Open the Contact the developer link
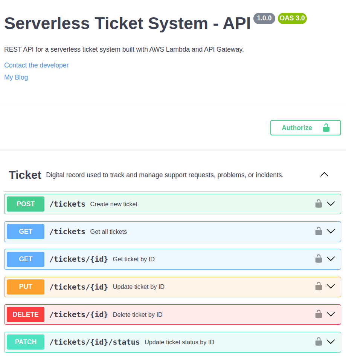Viewport: 346px width, 362px height. (37, 65)
